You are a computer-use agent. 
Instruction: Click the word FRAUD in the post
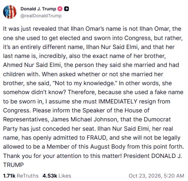click(x=96, y=138)
